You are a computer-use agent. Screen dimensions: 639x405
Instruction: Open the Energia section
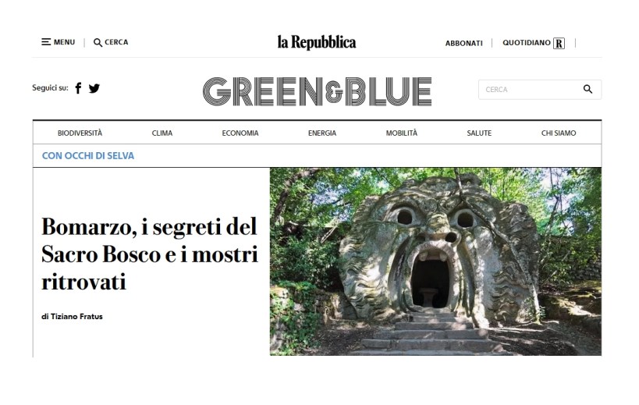[x=322, y=133]
